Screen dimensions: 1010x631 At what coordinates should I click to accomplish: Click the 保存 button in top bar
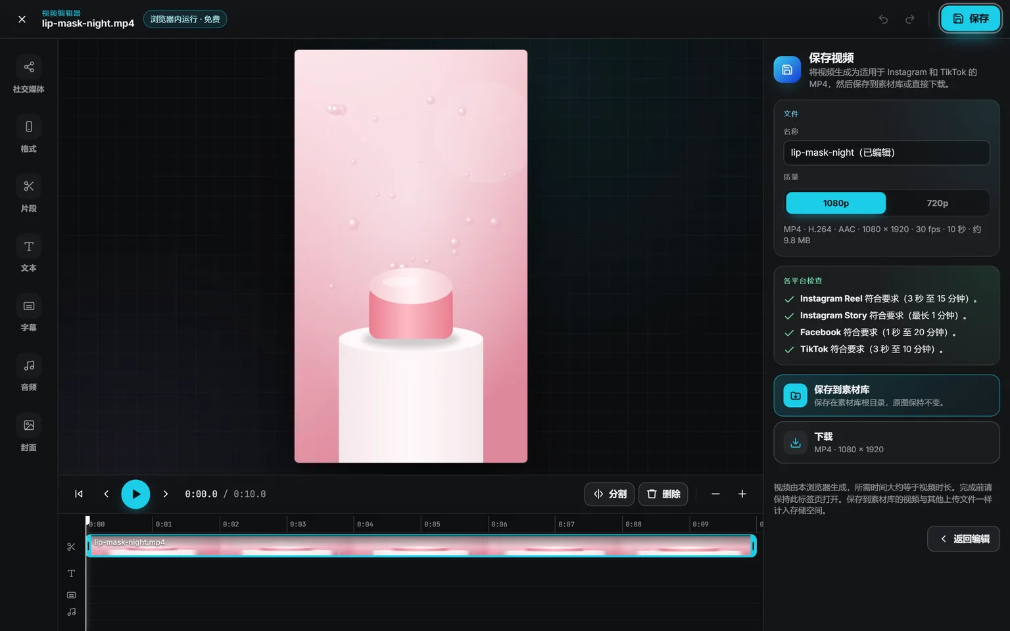click(x=971, y=18)
